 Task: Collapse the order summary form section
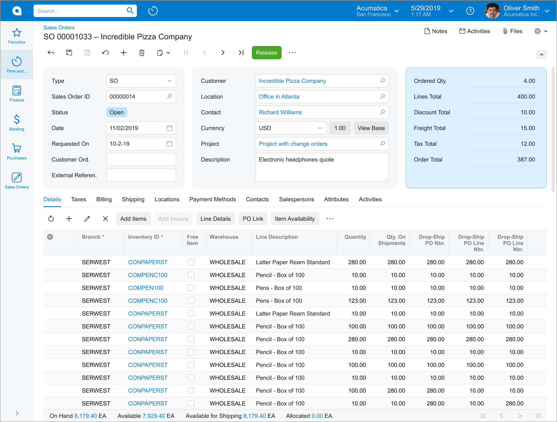coord(541,55)
